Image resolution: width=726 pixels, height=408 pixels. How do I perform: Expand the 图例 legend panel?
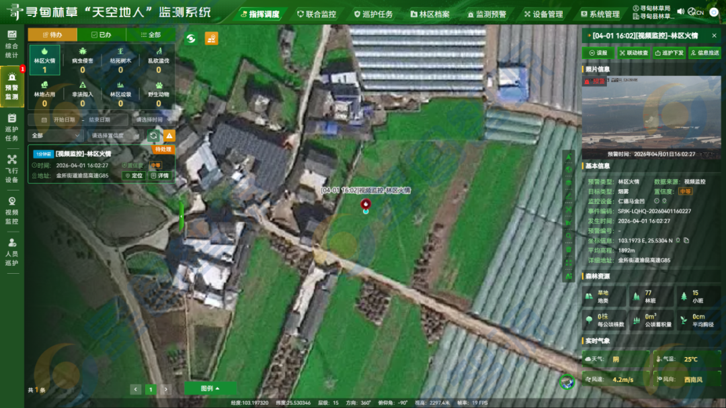(209, 387)
